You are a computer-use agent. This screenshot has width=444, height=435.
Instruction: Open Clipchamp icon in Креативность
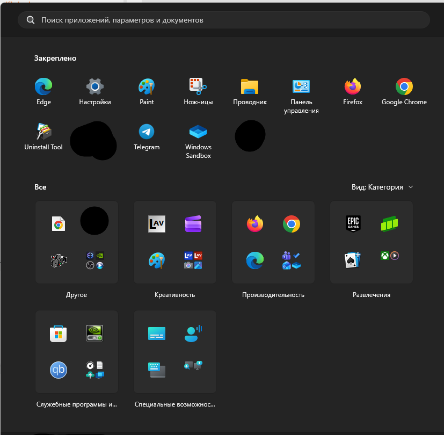[193, 224]
